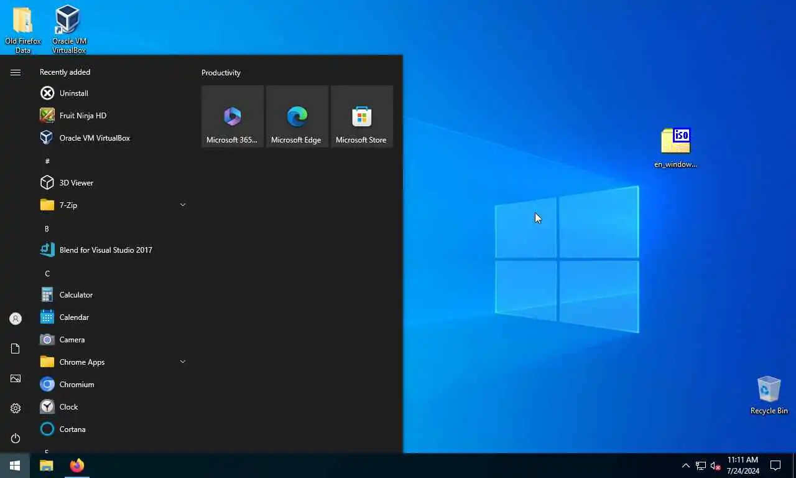Click the '#' letter group header
This screenshot has width=796, height=478.
pos(47,161)
